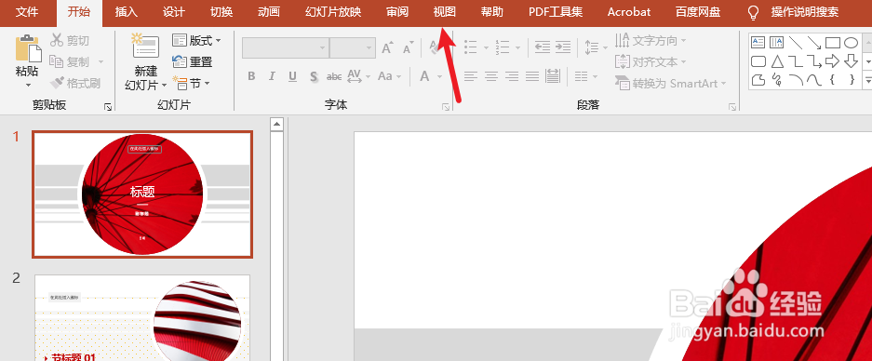872x361 pixels.
Task: Select the Right Arrow shape
Action: (833, 60)
